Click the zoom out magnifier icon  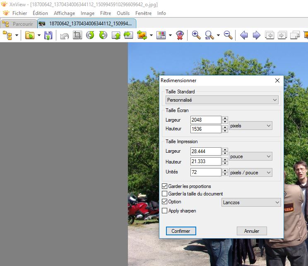[228, 35]
